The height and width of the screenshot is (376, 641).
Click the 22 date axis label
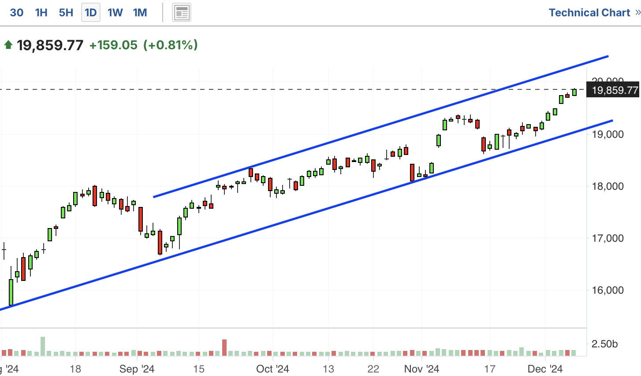pyautogui.click(x=373, y=369)
